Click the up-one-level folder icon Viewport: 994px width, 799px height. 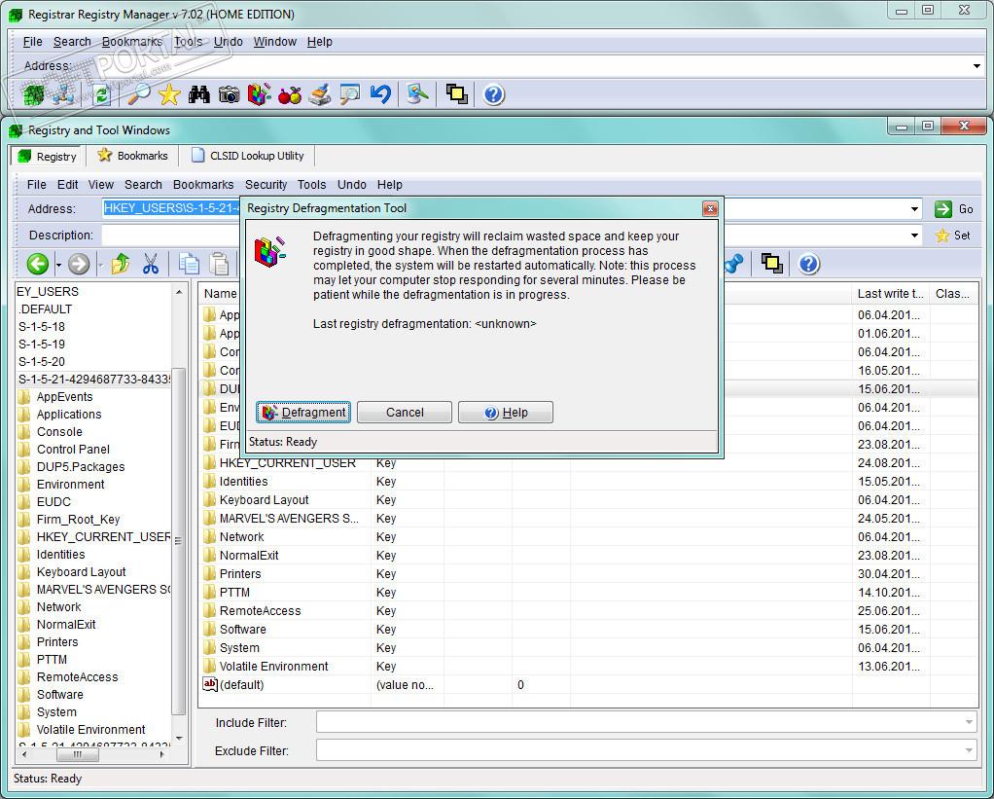121,264
